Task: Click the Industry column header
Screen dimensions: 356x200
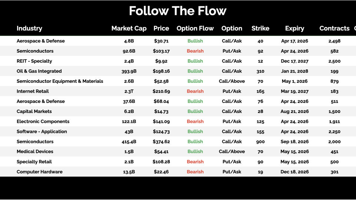Action: pyautogui.click(x=29, y=29)
